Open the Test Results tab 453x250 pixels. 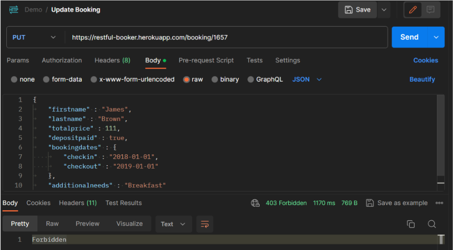point(124,203)
